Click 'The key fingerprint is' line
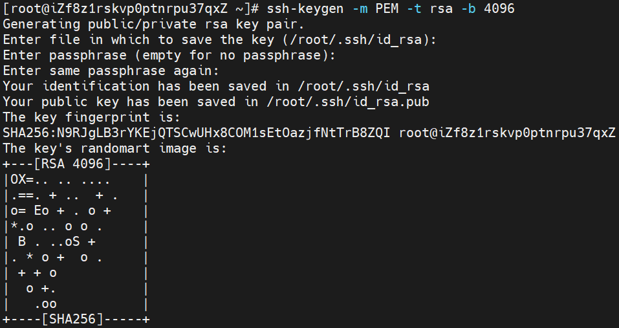Image resolution: width=619 pixels, height=328 pixels. (91, 117)
